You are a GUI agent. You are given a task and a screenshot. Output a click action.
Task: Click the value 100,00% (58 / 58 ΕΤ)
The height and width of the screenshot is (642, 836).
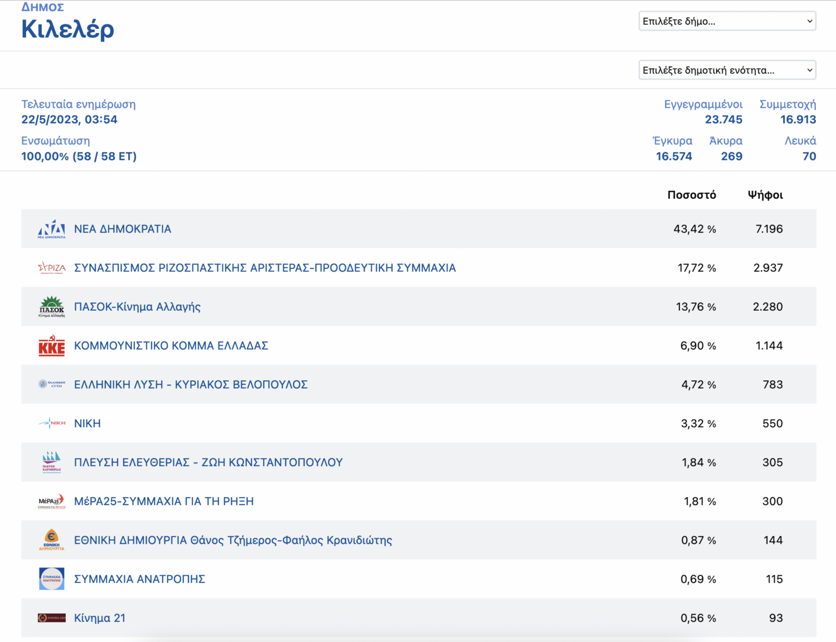coord(79,156)
